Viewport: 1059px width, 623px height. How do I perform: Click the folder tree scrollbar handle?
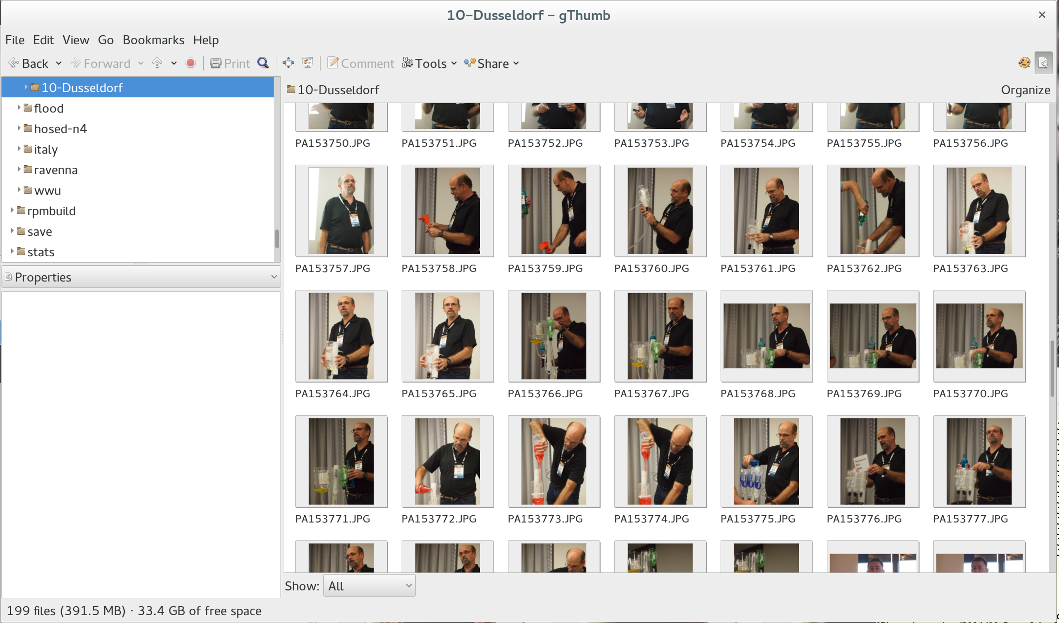point(277,238)
